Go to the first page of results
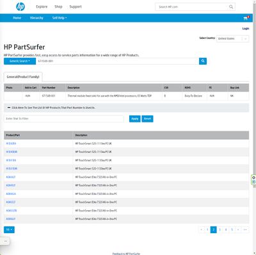The image size is (256, 255). pyautogui.click(x=202, y=229)
